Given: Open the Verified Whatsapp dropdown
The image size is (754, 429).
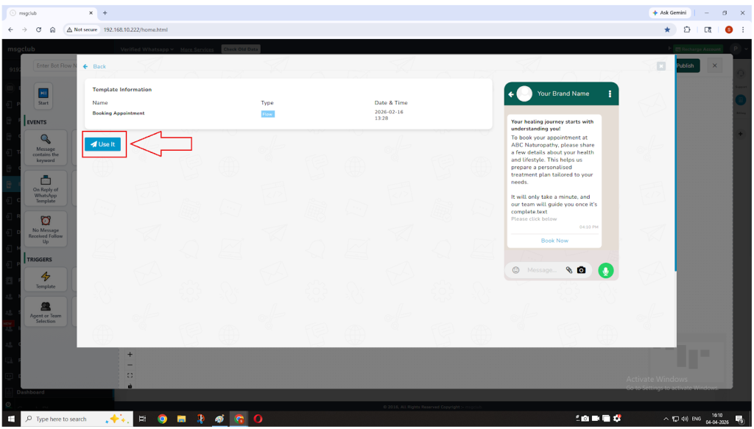Looking at the screenshot, I should coord(147,49).
